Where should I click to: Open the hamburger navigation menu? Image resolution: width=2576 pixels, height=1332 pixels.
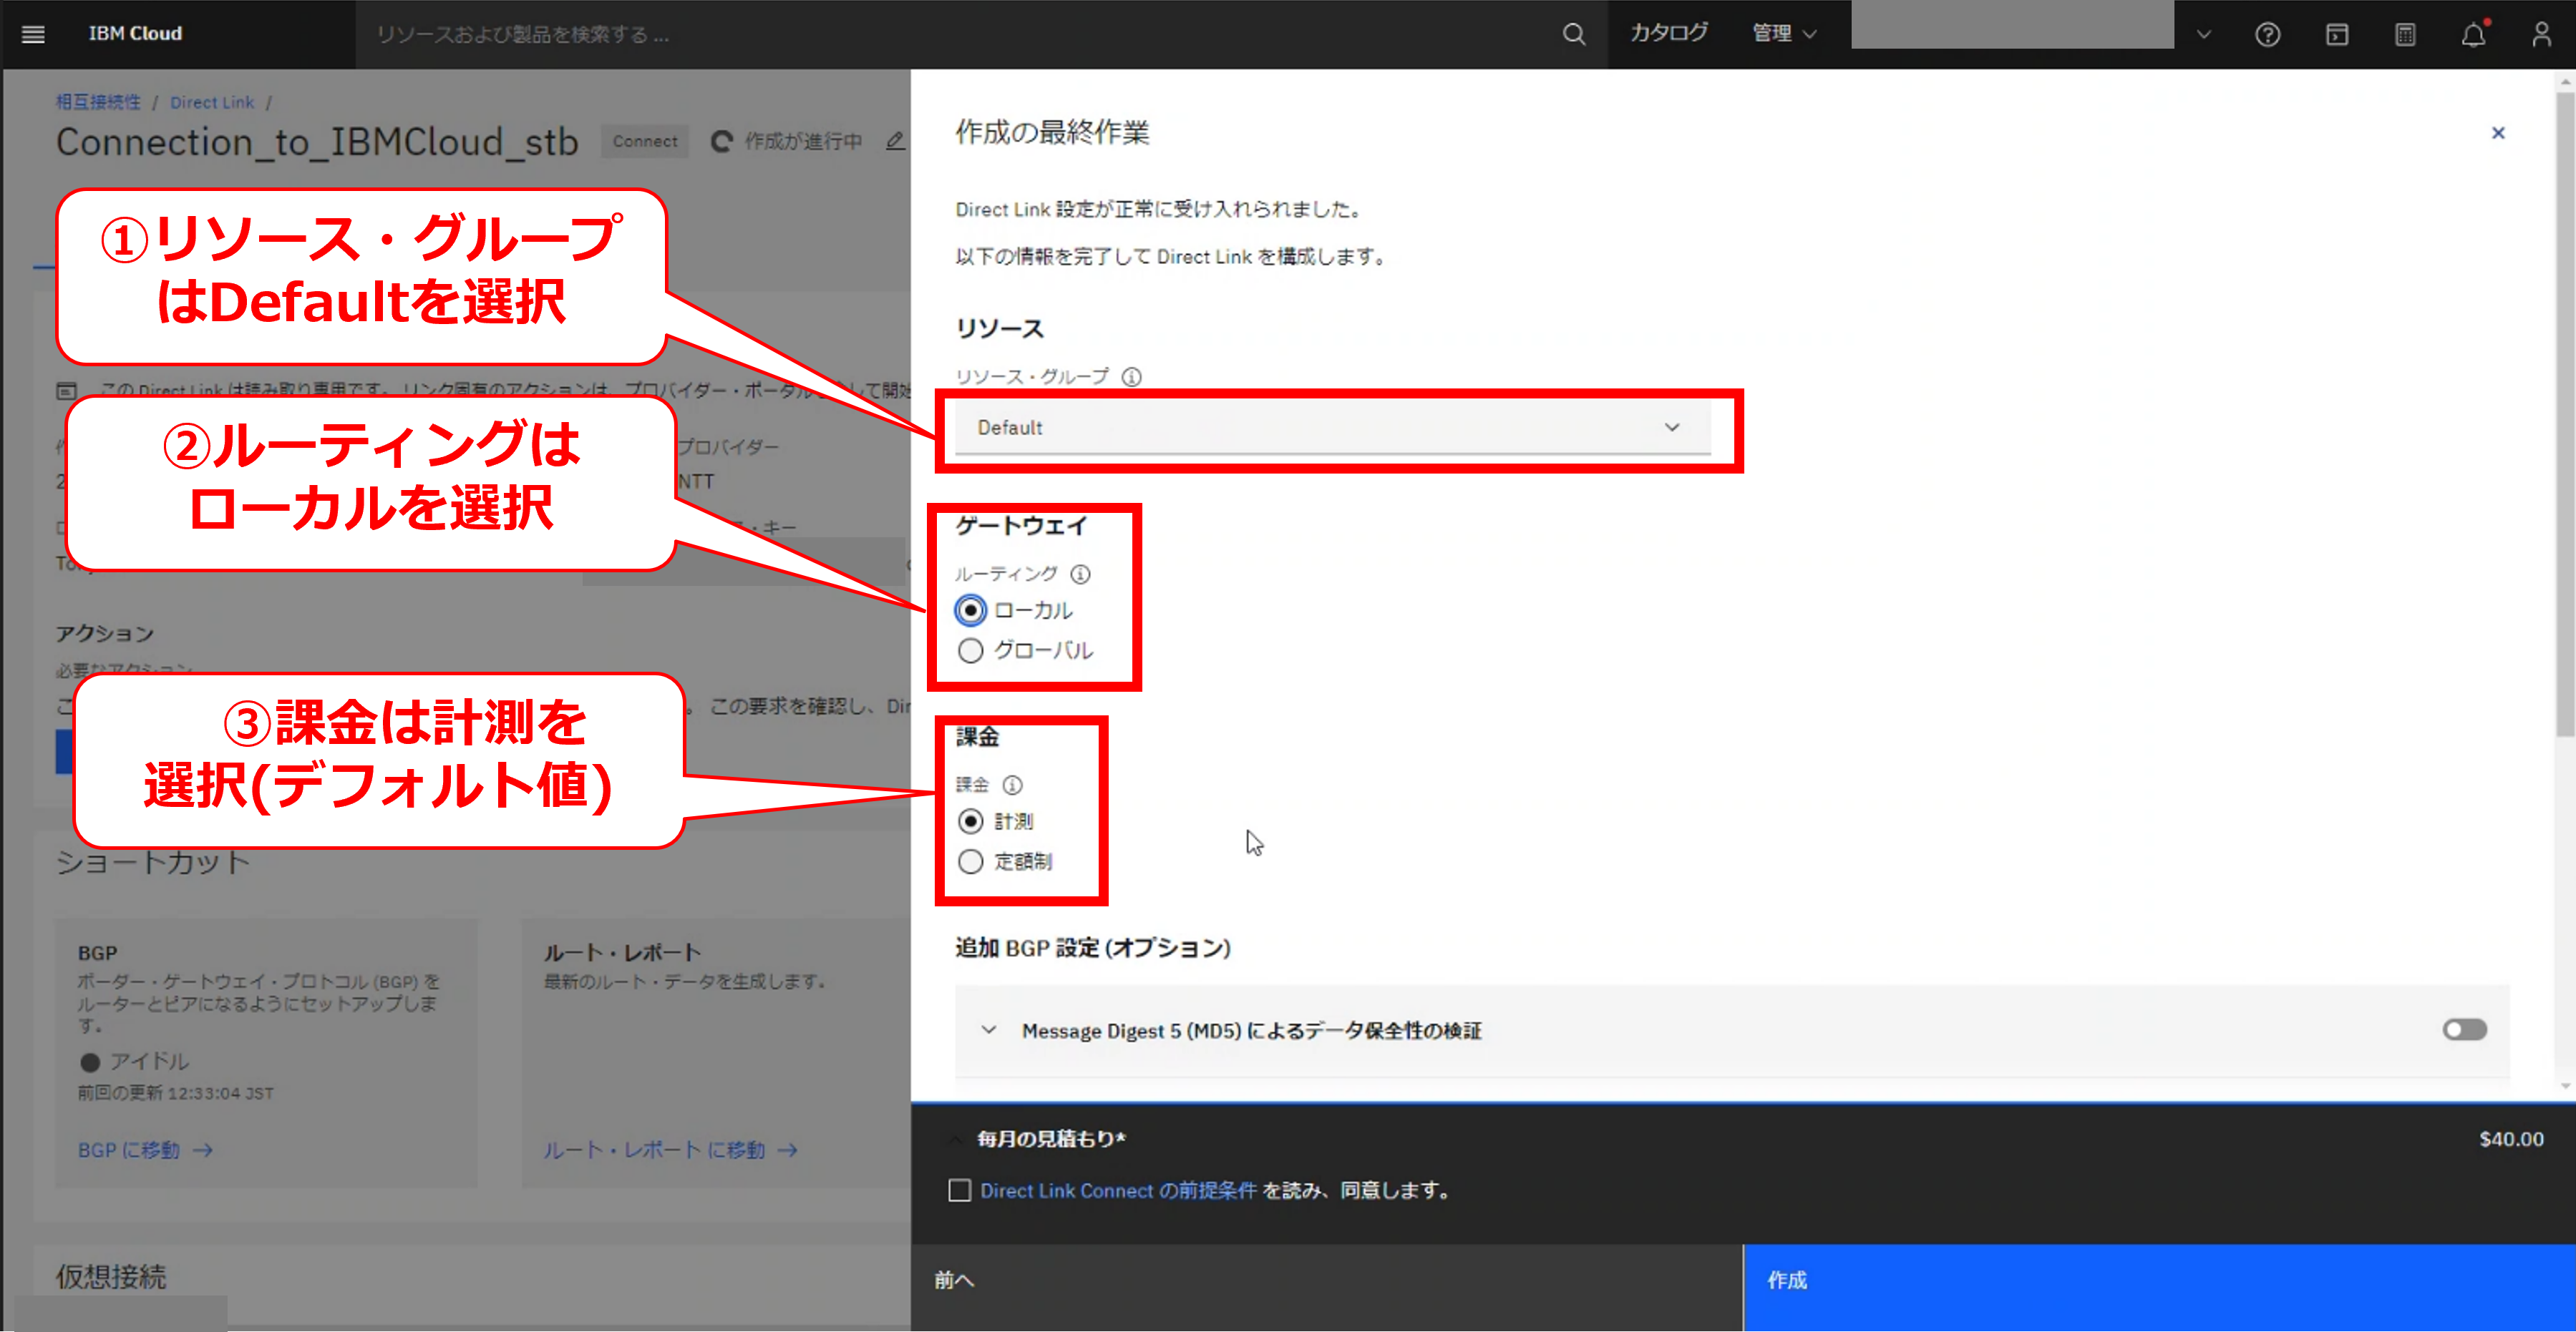click(x=33, y=34)
